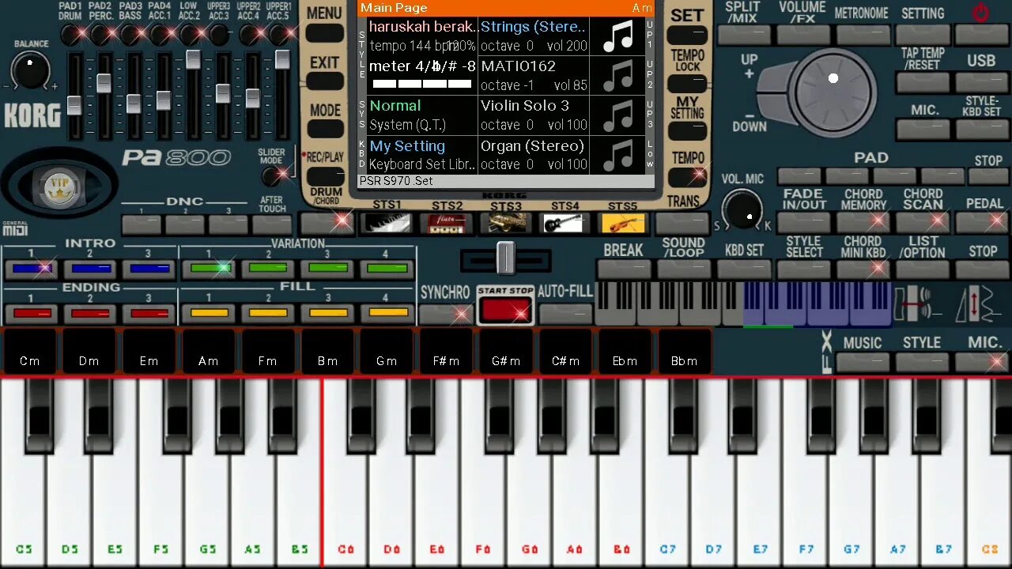Click the pitch bend slider handle

[x=505, y=258]
